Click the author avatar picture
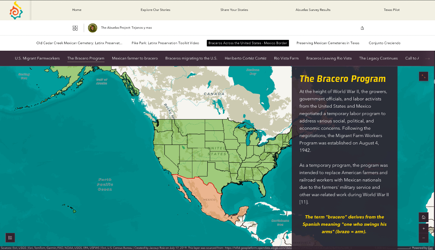This screenshot has height=250, width=435. [x=92, y=28]
